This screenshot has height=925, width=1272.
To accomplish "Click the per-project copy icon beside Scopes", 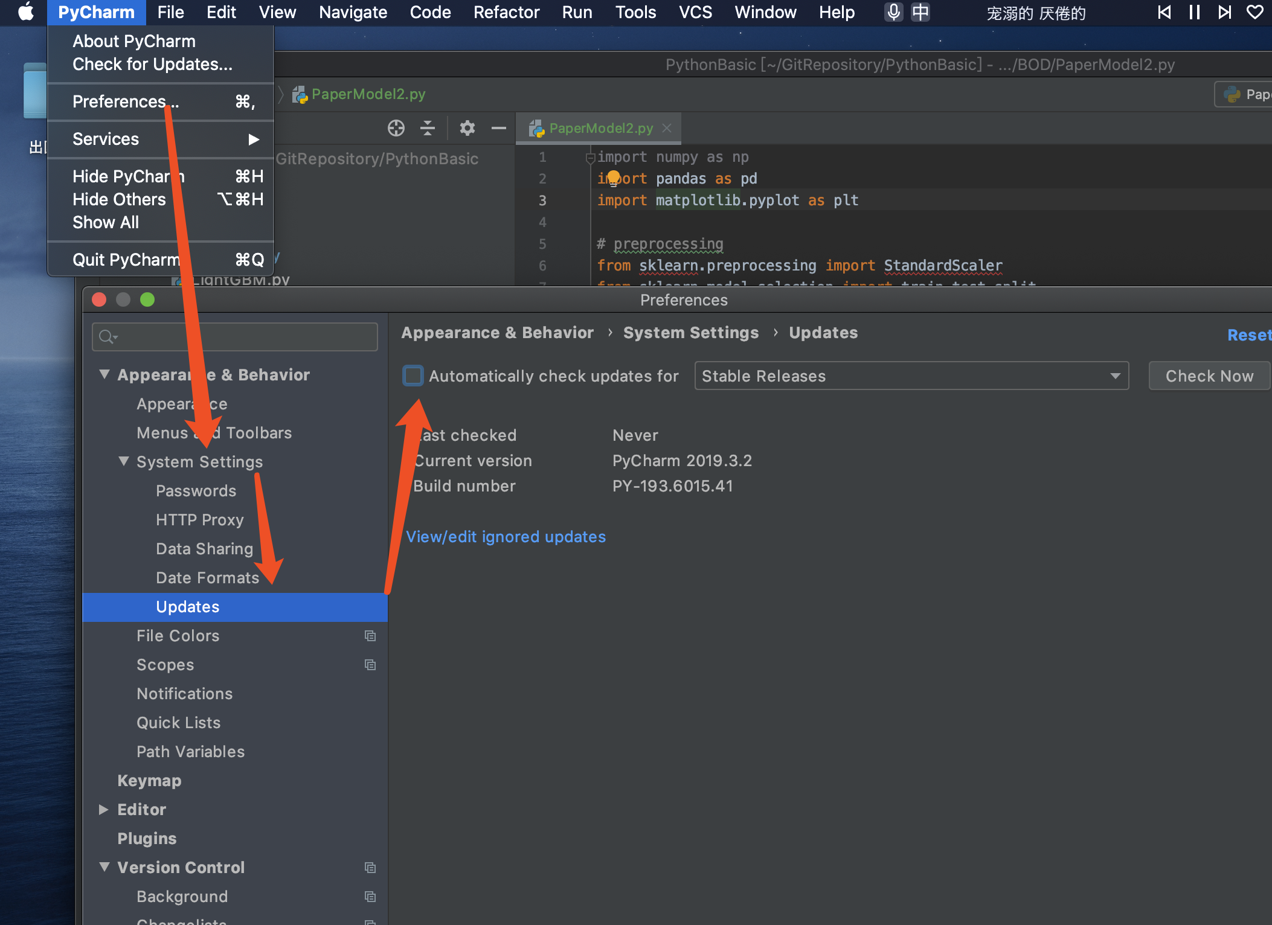I will 370,665.
